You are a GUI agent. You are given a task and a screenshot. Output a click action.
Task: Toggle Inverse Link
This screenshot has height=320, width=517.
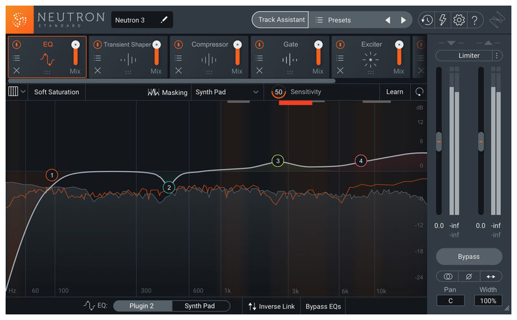click(x=271, y=306)
